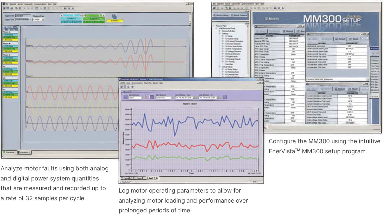Open the File menu in the waveform window
The height and width of the screenshot is (215, 383).
coord(7,4)
